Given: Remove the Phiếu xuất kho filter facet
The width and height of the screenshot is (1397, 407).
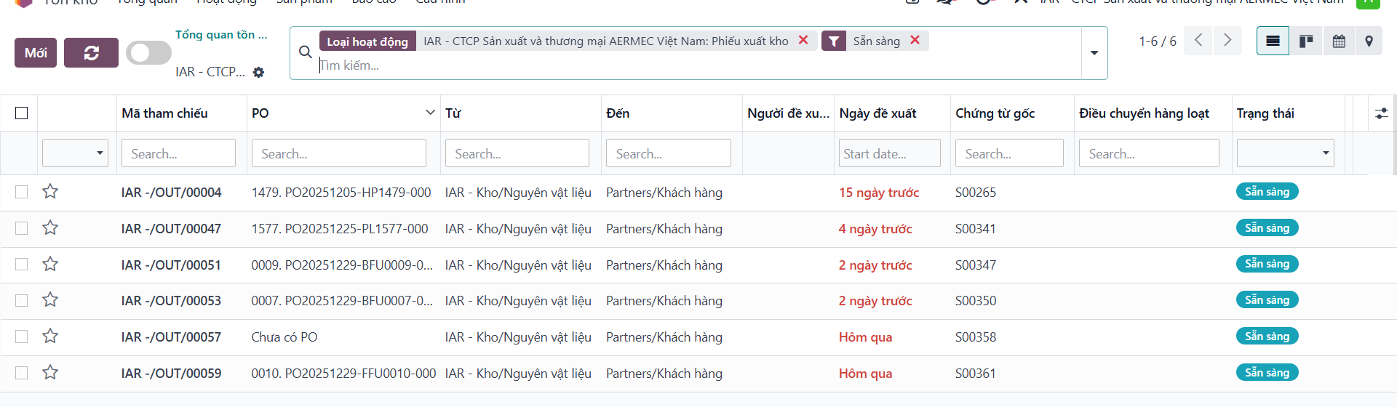Looking at the screenshot, I should (803, 40).
